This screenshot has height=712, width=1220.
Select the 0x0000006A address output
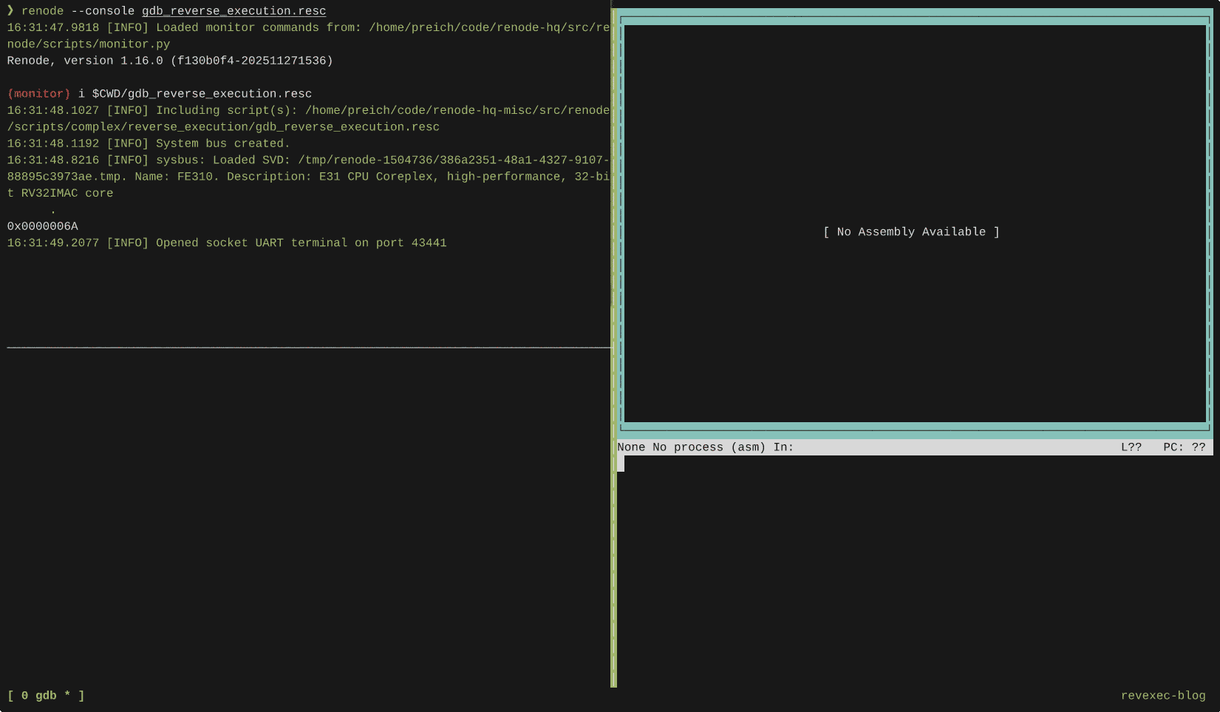pos(42,226)
